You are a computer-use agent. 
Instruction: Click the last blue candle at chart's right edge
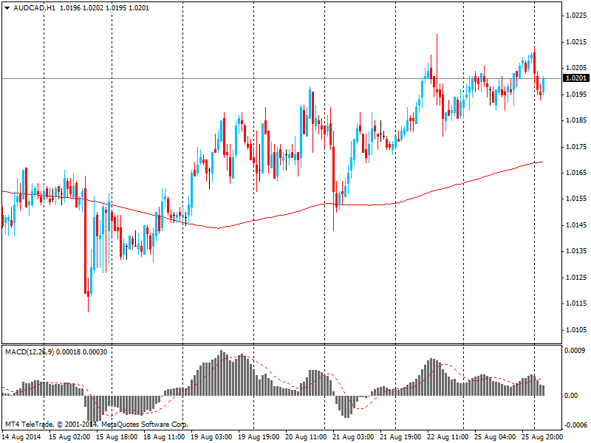[544, 85]
